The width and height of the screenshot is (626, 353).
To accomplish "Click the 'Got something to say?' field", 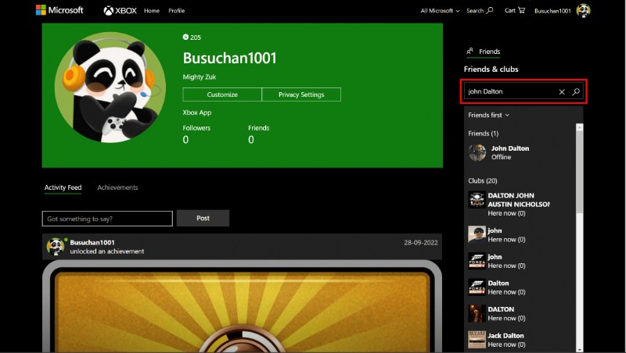I will click(107, 219).
